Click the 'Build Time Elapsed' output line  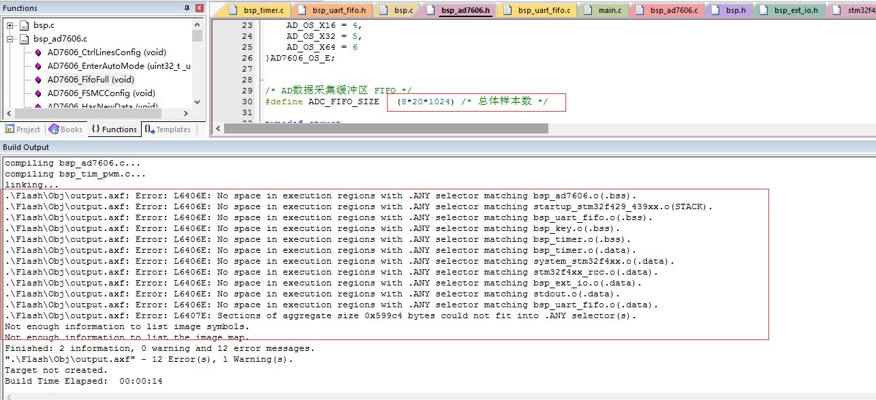coord(84,381)
